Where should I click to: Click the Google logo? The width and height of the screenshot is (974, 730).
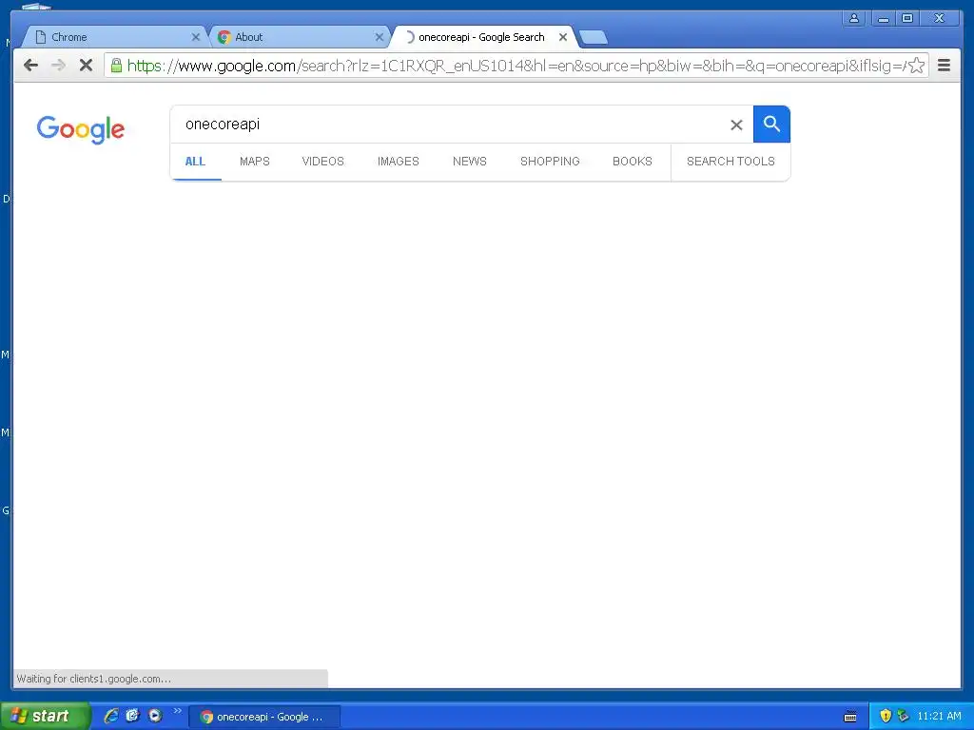click(x=81, y=129)
